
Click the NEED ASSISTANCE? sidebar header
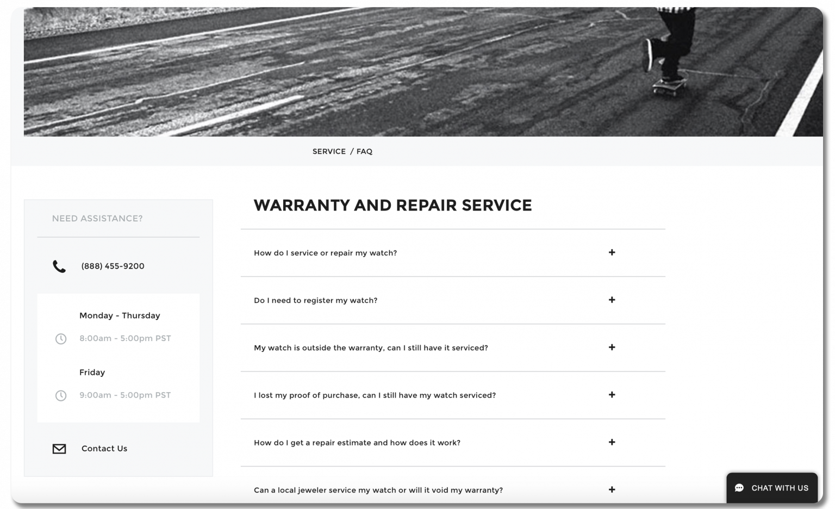click(x=97, y=218)
